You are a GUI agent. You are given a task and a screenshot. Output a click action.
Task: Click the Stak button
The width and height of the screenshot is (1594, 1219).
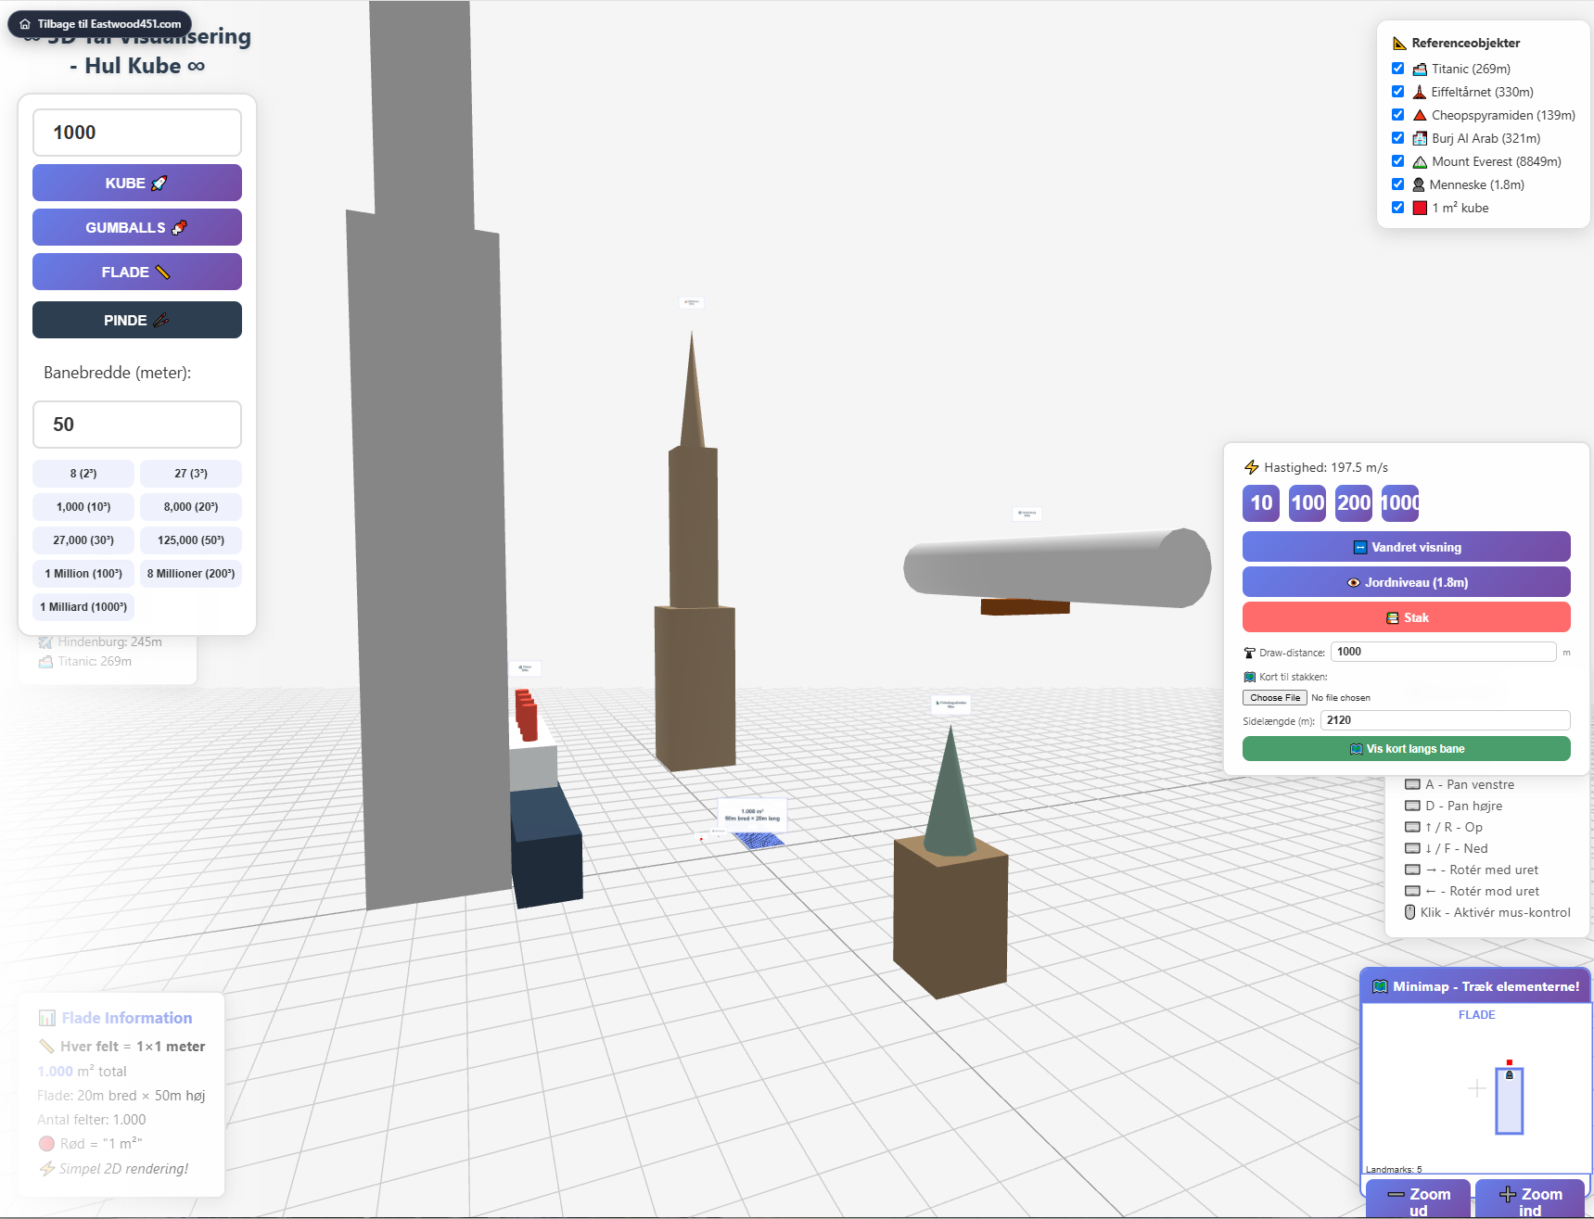[1407, 617]
